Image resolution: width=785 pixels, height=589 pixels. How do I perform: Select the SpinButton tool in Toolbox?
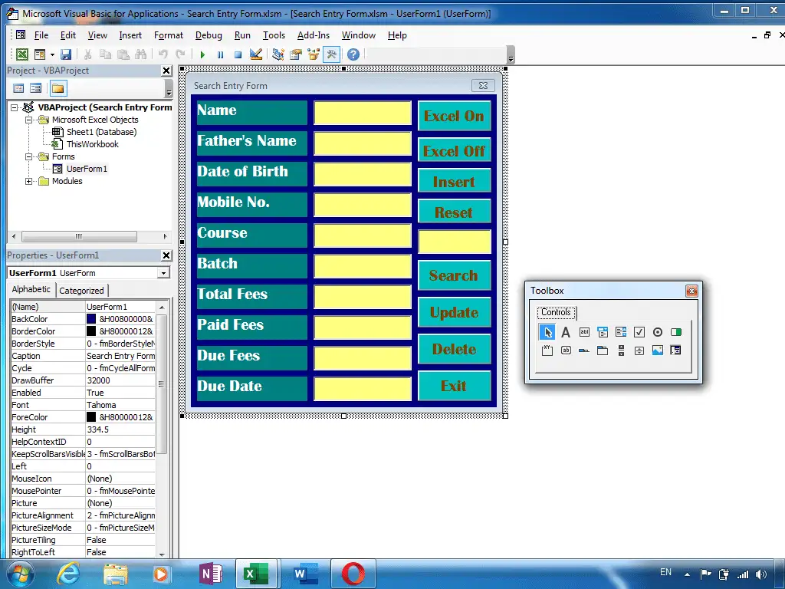(x=639, y=350)
